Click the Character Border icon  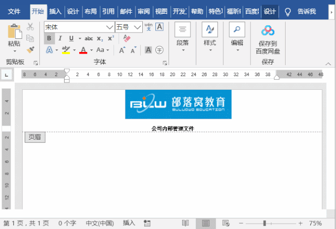(160, 27)
